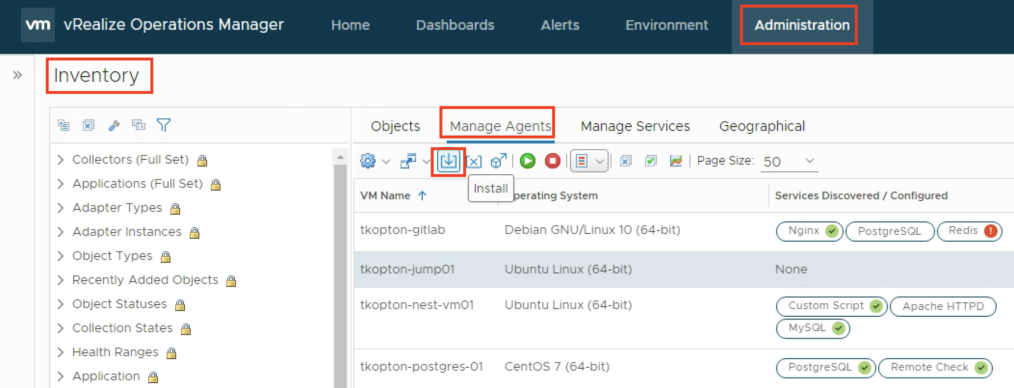Expand the Adapter Types tree node

(x=61, y=208)
